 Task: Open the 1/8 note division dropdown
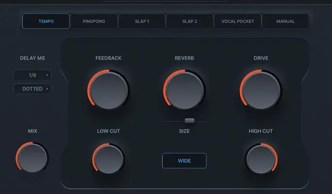(x=32, y=75)
